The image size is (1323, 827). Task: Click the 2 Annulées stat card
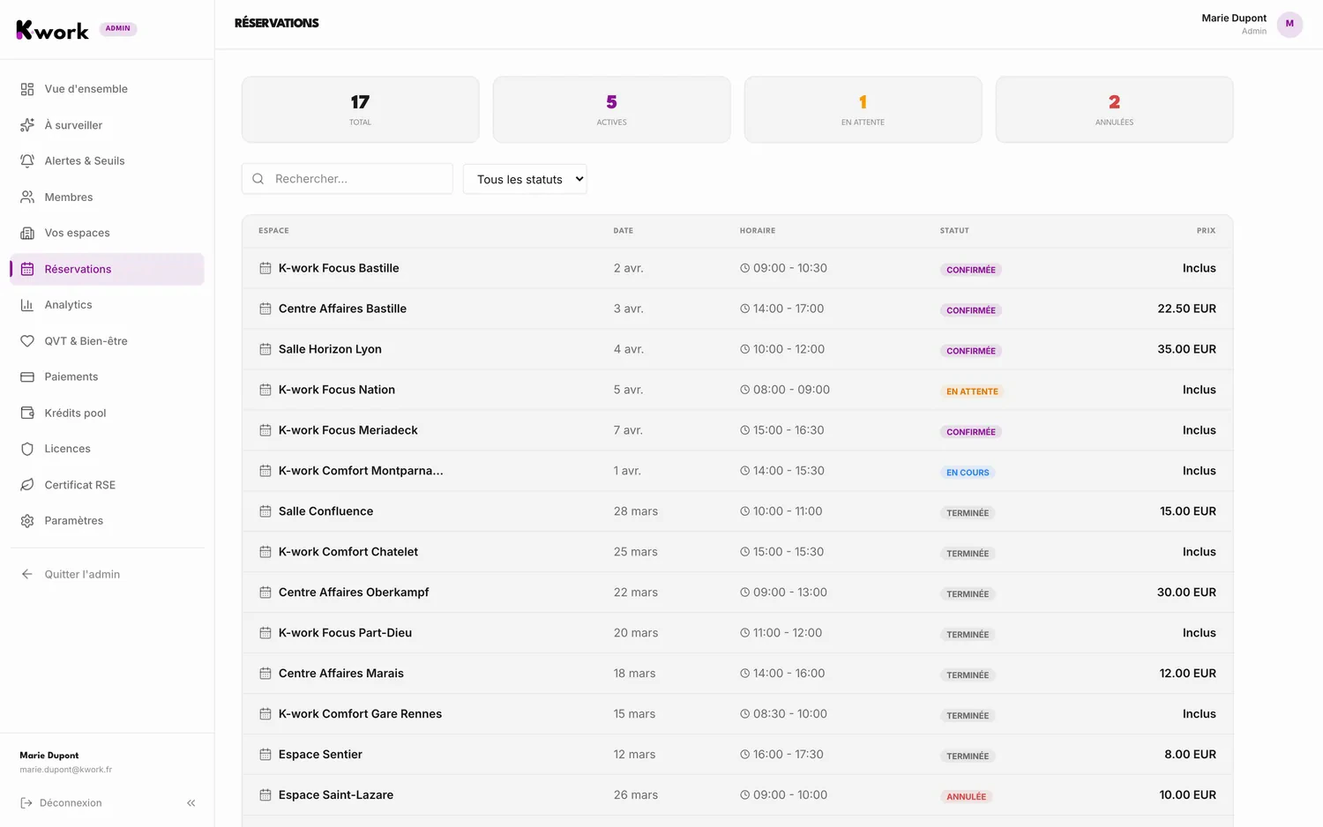point(1114,109)
